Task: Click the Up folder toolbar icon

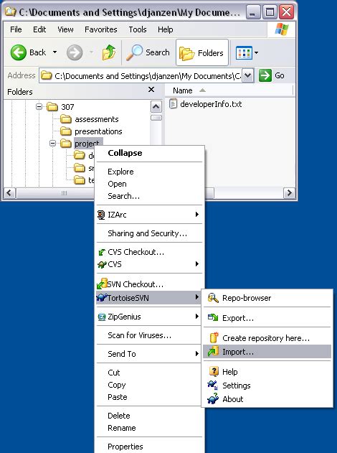Action: click(x=109, y=52)
